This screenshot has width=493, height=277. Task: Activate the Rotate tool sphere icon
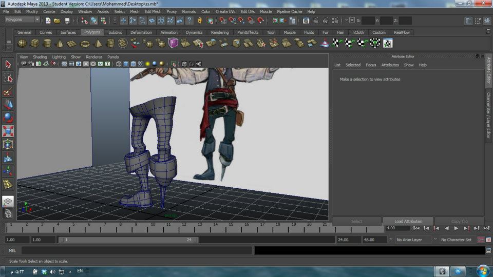click(8, 118)
